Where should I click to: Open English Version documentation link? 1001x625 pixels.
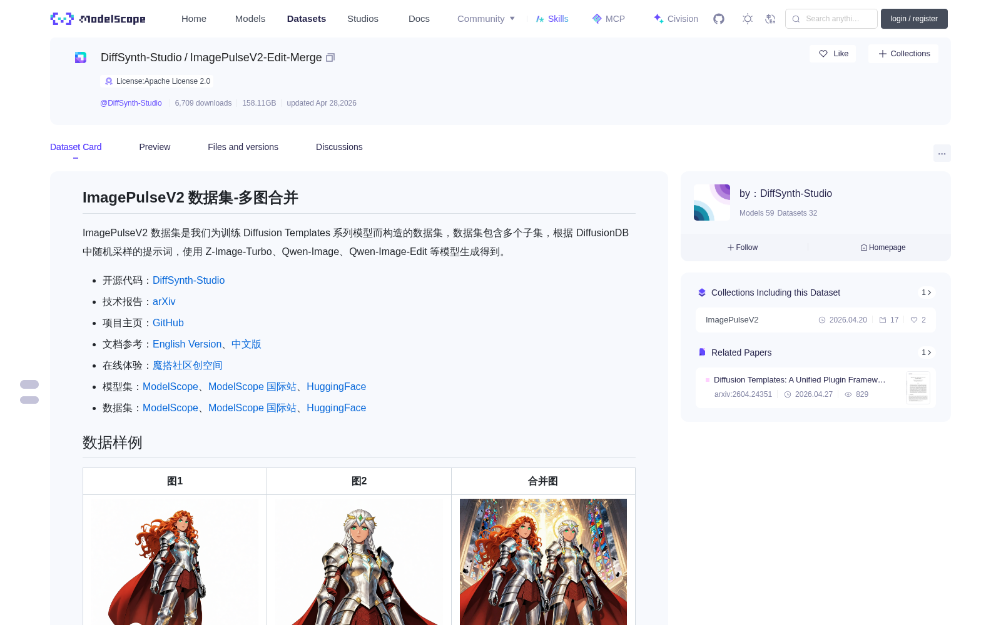click(187, 344)
